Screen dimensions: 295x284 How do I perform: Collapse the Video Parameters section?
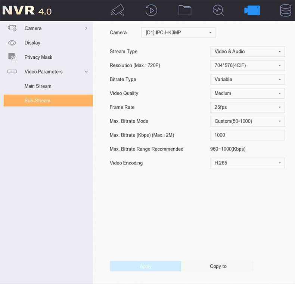(x=86, y=72)
